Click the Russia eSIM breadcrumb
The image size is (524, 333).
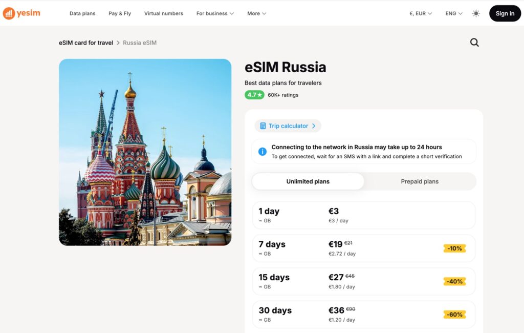[x=140, y=43]
